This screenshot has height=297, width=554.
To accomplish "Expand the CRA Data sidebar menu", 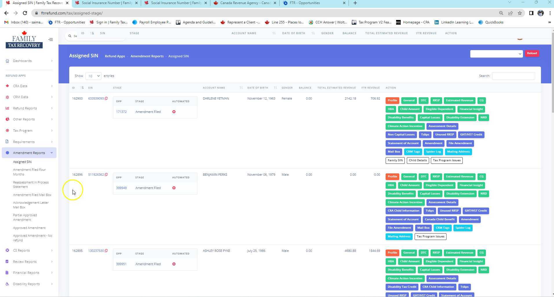I will tap(29, 86).
